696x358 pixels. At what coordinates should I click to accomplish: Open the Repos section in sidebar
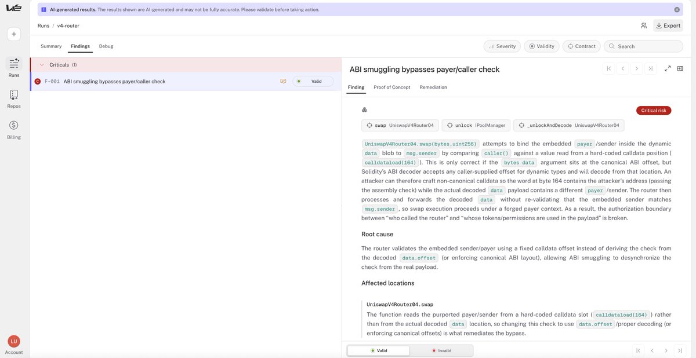pyautogui.click(x=14, y=98)
